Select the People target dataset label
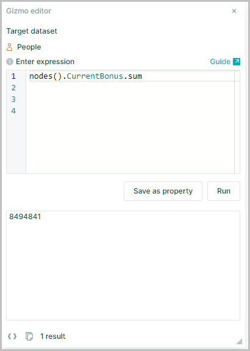The image size is (250, 351). point(29,47)
